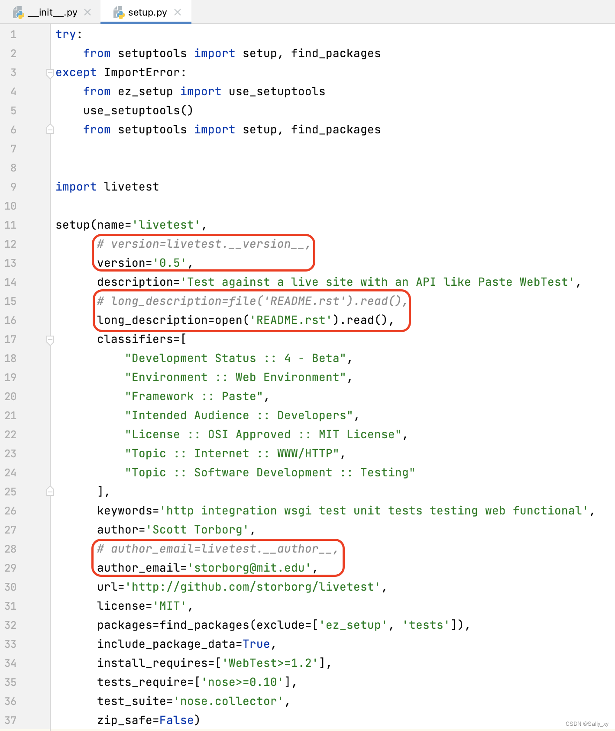Click 'nose>=0.10' requirement string
The width and height of the screenshot is (615, 731).
243,682
